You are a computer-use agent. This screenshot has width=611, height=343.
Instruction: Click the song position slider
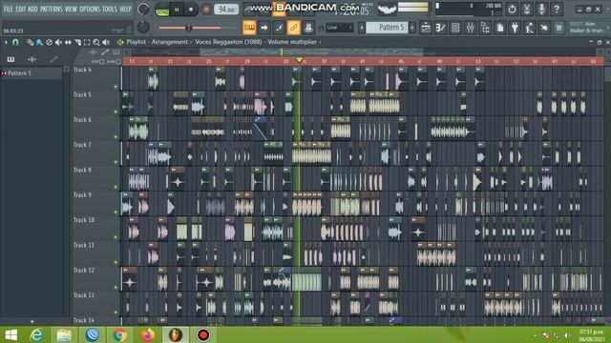click(189, 28)
